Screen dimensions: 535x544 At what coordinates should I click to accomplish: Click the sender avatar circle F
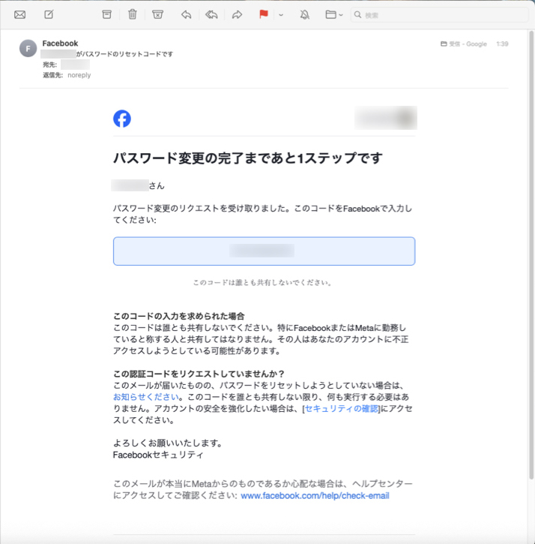tap(28, 48)
